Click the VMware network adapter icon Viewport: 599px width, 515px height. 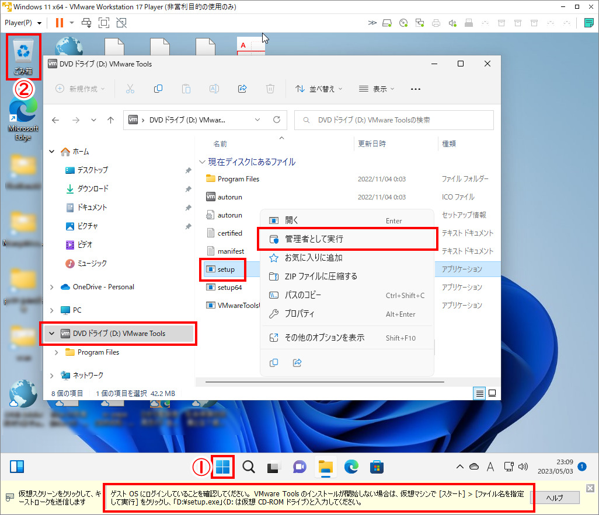(x=420, y=23)
